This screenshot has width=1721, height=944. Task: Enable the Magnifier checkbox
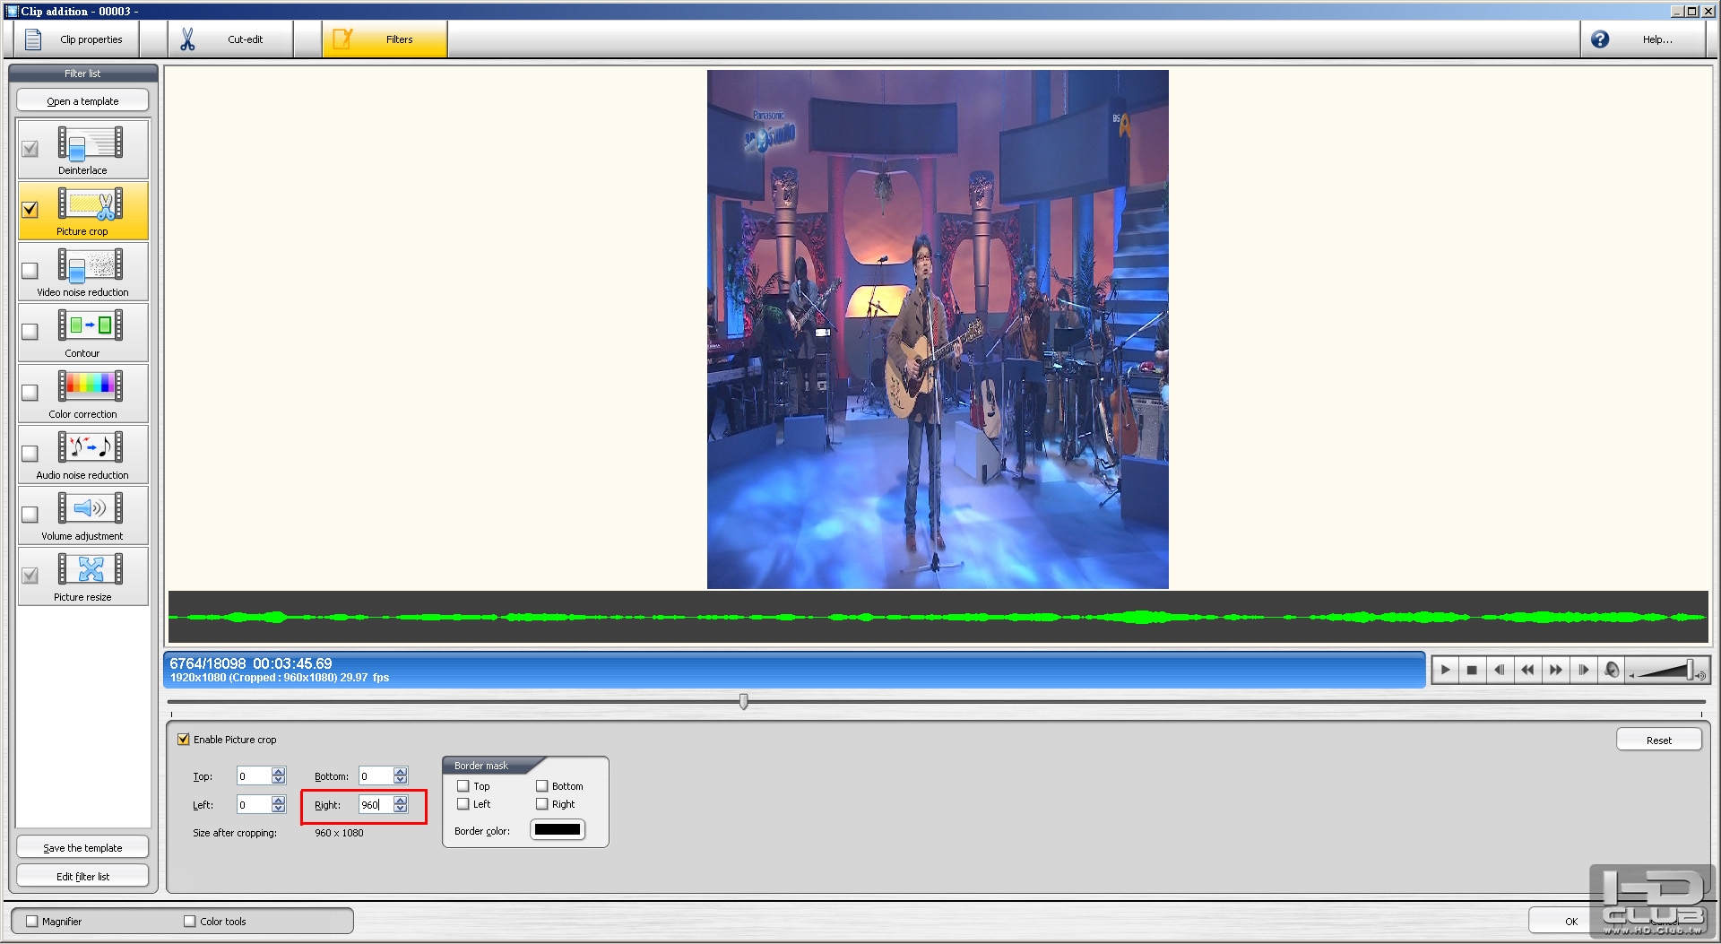point(32,921)
